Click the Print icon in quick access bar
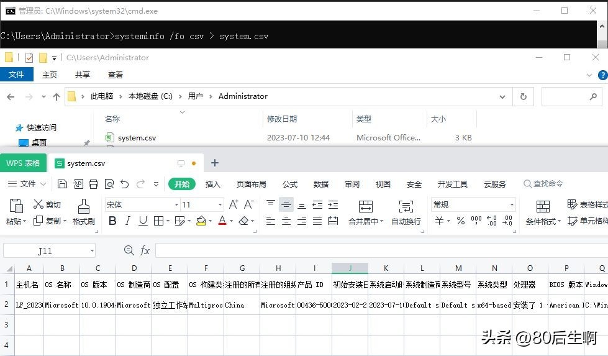Screen dimensions: 608x356 point(93,184)
